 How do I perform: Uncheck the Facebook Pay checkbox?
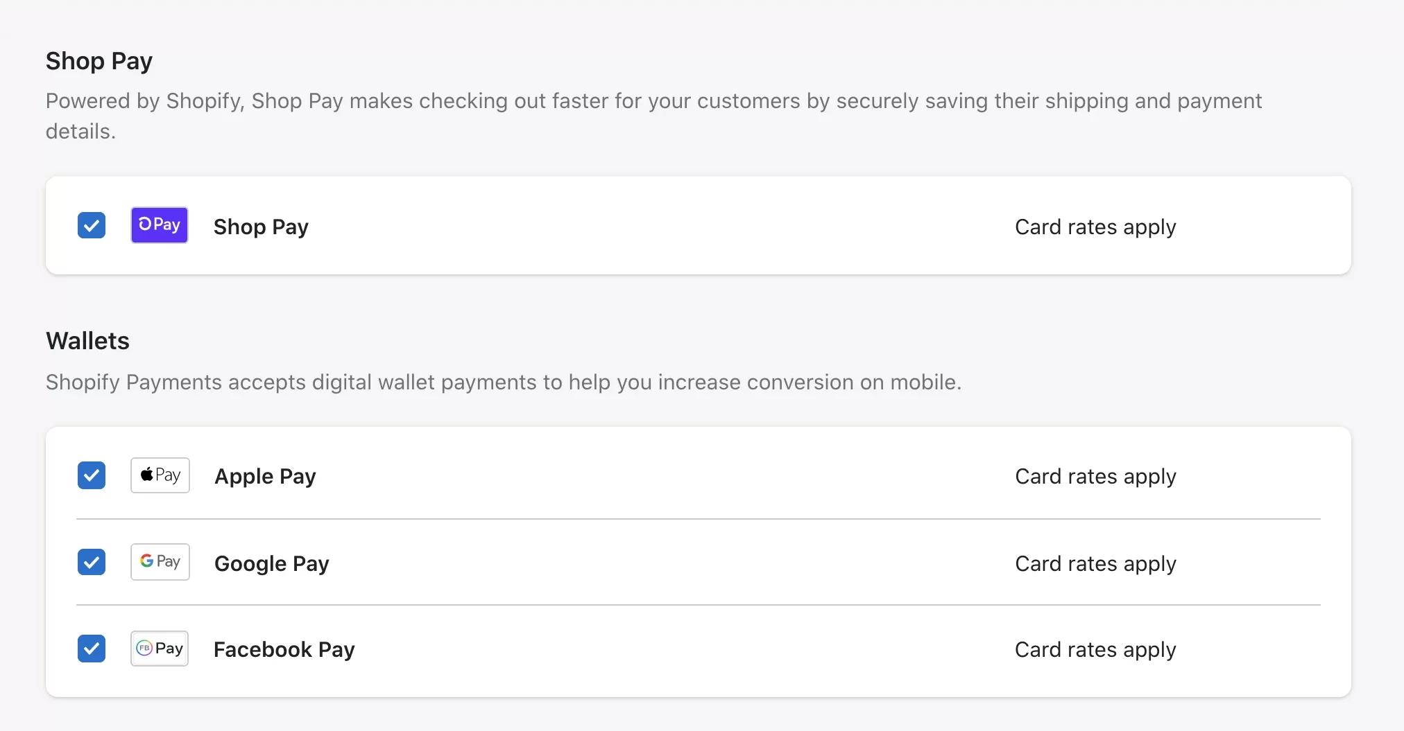coord(92,649)
